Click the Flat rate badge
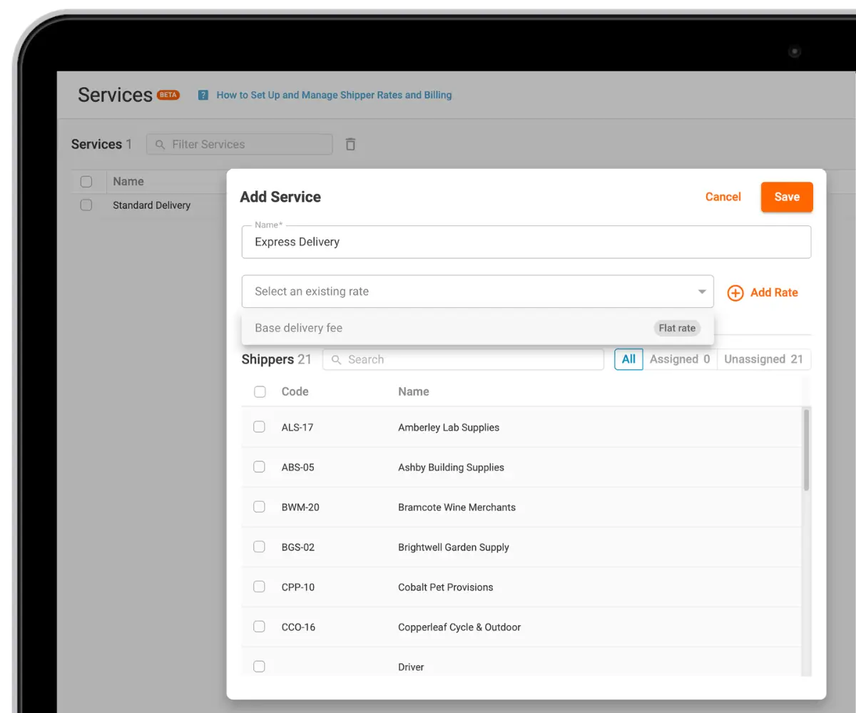 677,328
